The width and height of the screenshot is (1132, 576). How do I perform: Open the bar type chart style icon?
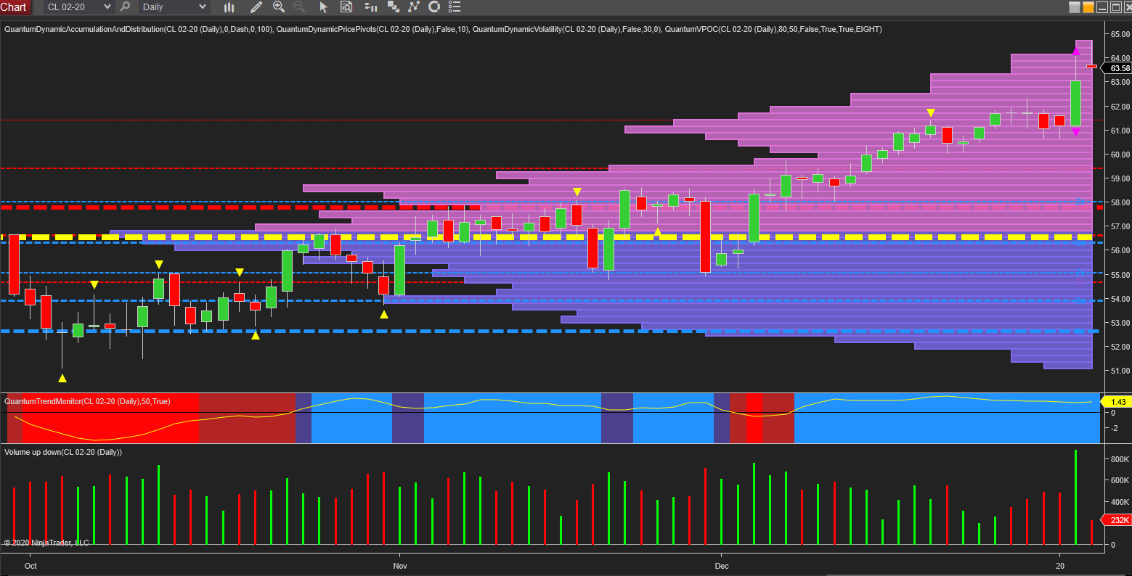229,7
